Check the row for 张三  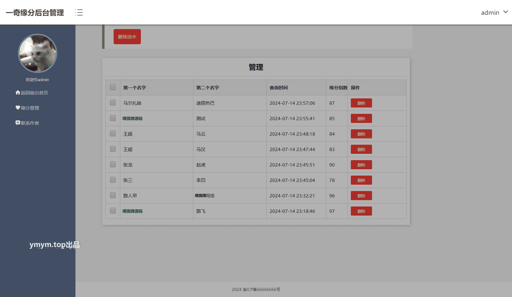[x=113, y=180]
